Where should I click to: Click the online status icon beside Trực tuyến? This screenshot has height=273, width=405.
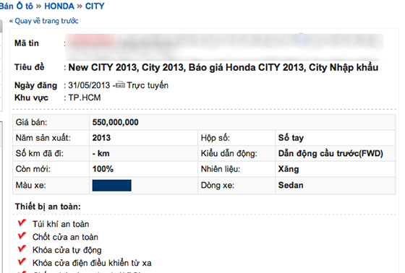[120, 84]
